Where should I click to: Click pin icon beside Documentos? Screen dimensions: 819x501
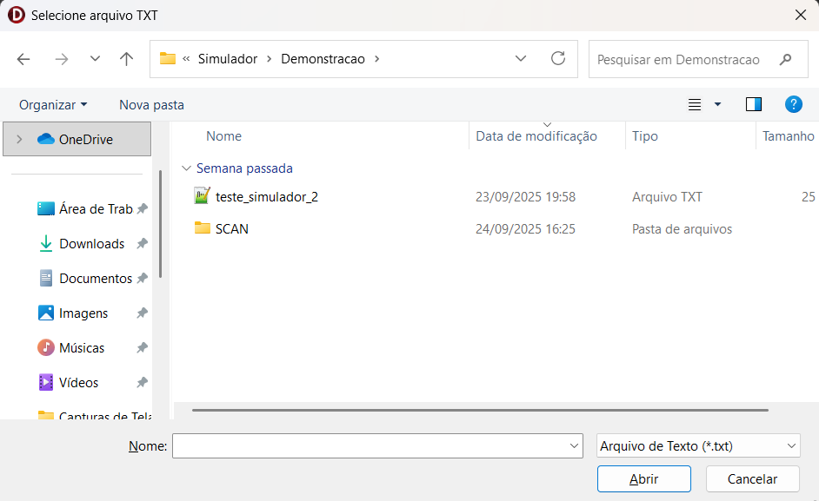click(142, 278)
